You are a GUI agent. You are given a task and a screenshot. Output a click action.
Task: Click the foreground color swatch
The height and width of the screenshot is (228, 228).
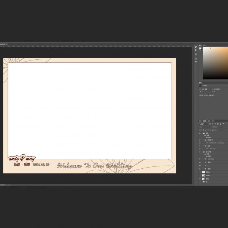click(x=200, y=48)
